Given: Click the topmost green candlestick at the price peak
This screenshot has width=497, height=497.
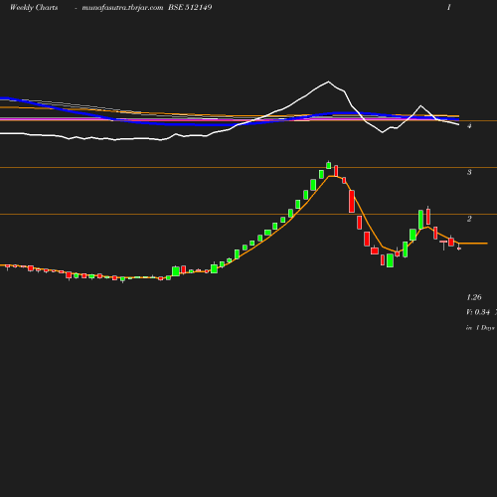Looking at the screenshot, I should pyautogui.click(x=328, y=165).
